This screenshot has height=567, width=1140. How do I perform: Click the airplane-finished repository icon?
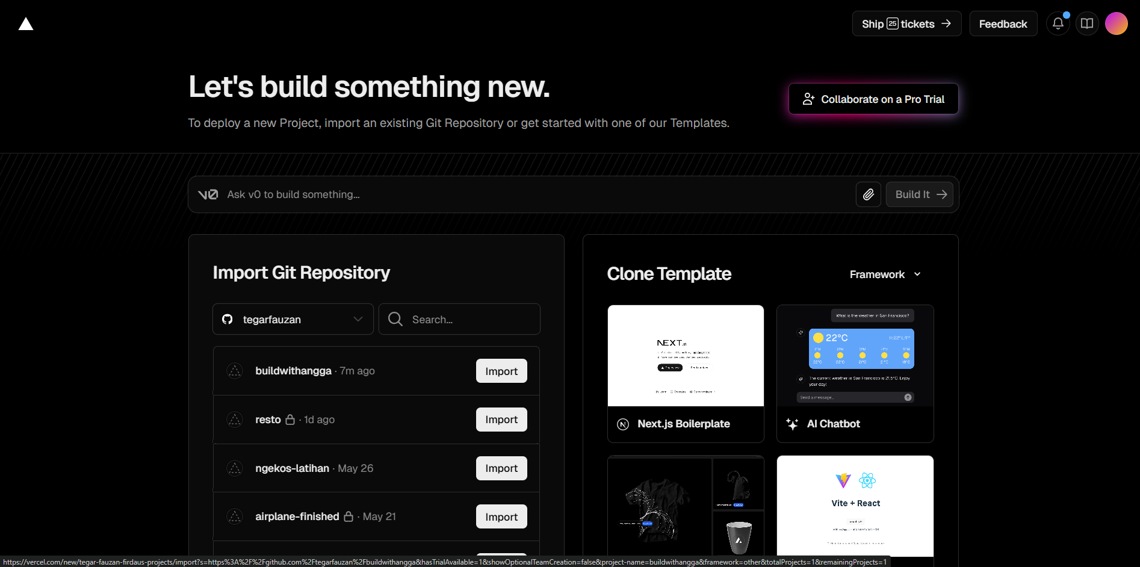[x=235, y=516]
